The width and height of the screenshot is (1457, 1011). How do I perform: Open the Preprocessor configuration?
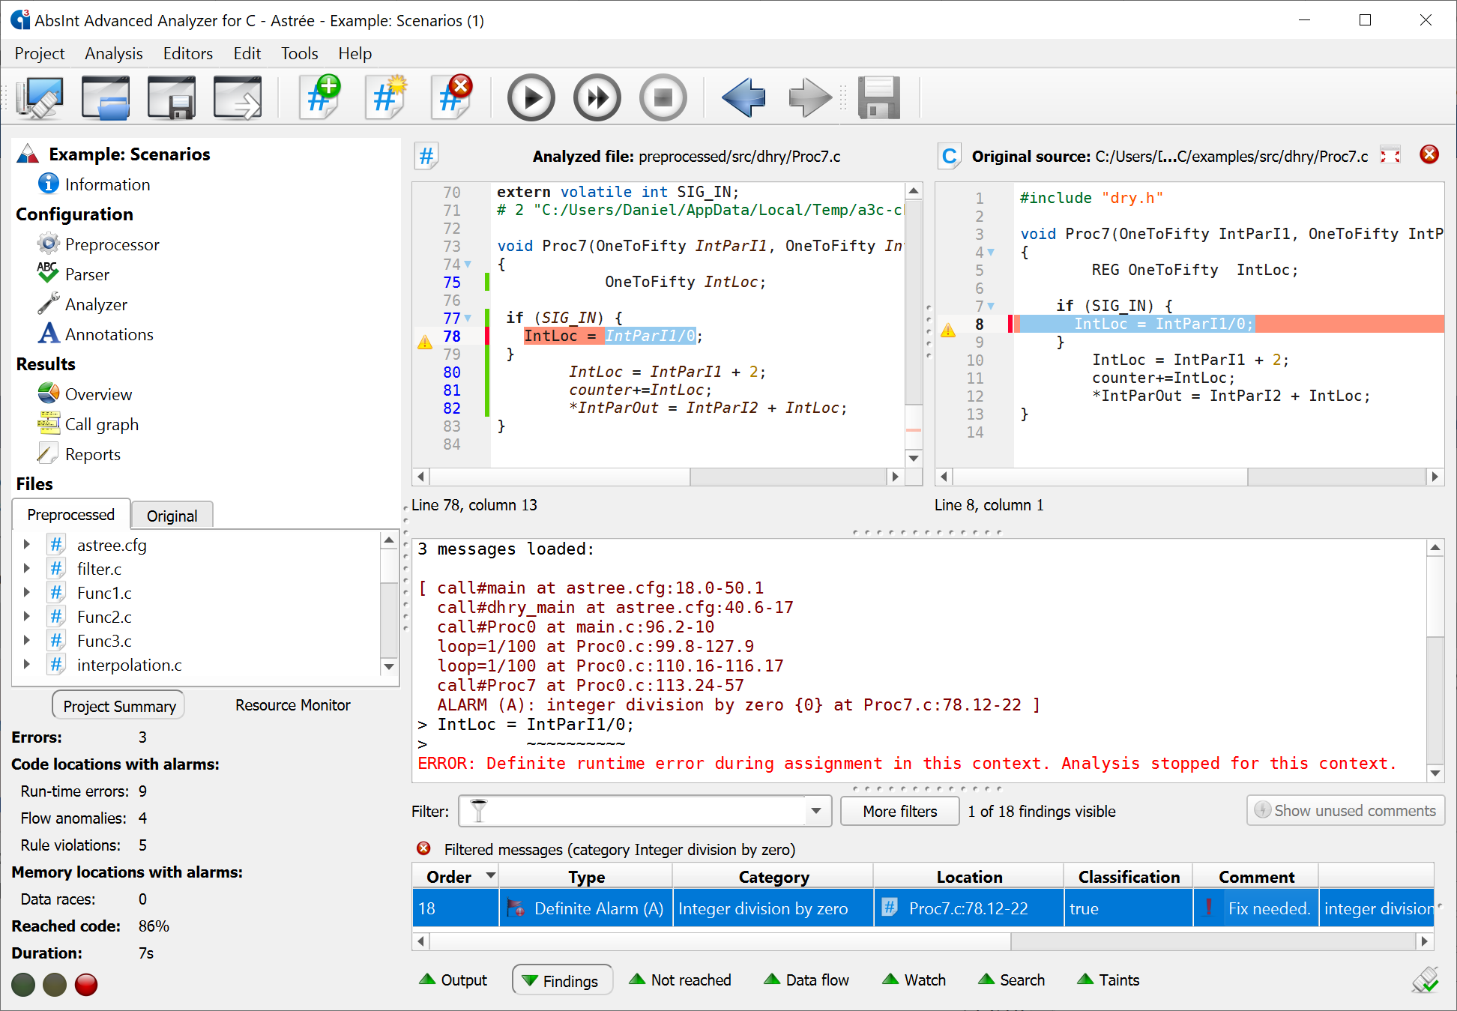[x=112, y=244]
